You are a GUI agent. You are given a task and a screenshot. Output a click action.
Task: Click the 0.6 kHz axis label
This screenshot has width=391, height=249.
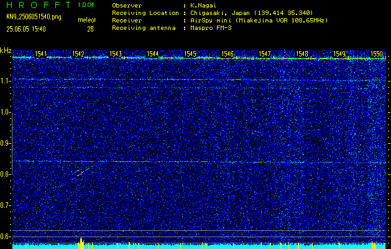pos(5,237)
